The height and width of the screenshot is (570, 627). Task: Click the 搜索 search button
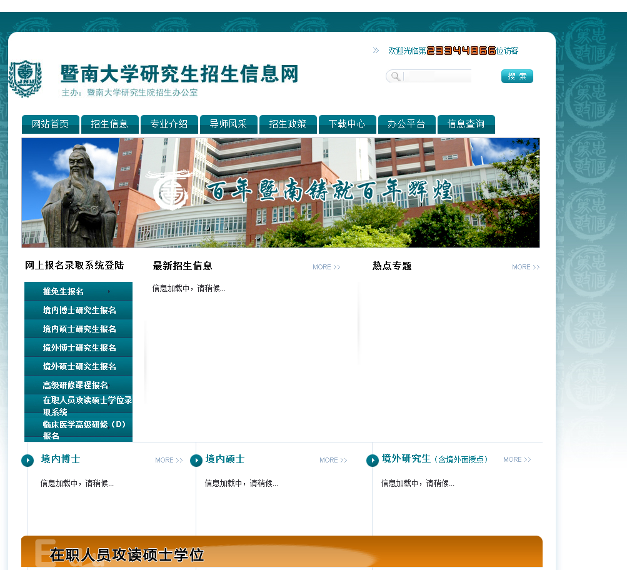click(x=517, y=76)
